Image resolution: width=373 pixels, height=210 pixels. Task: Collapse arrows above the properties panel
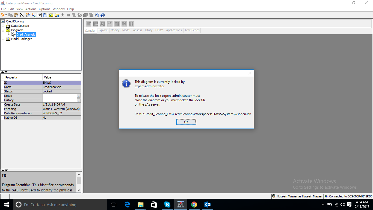click(5, 72)
